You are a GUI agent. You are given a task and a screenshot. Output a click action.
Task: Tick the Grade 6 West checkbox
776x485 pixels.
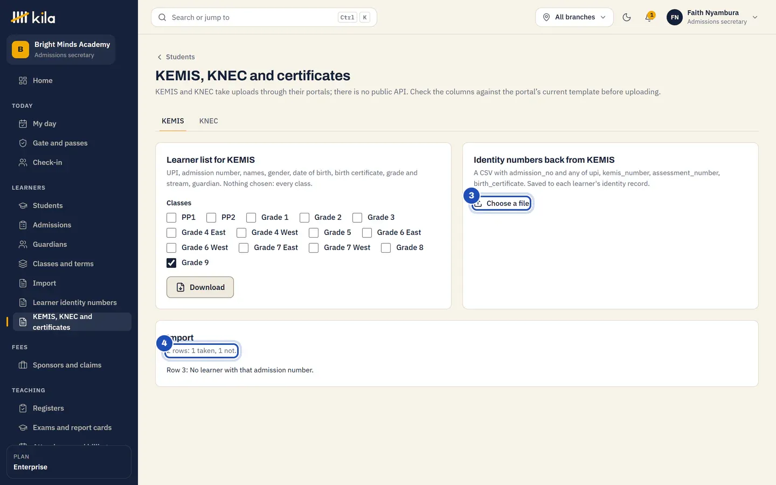tap(171, 248)
